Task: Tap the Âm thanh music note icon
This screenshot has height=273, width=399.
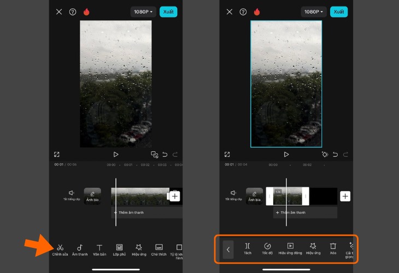Action: click(x=80, y=248)
